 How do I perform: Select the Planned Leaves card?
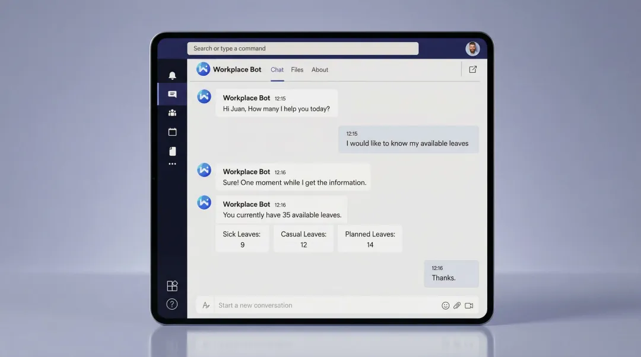pyautogui.click(x=370, y=239)
